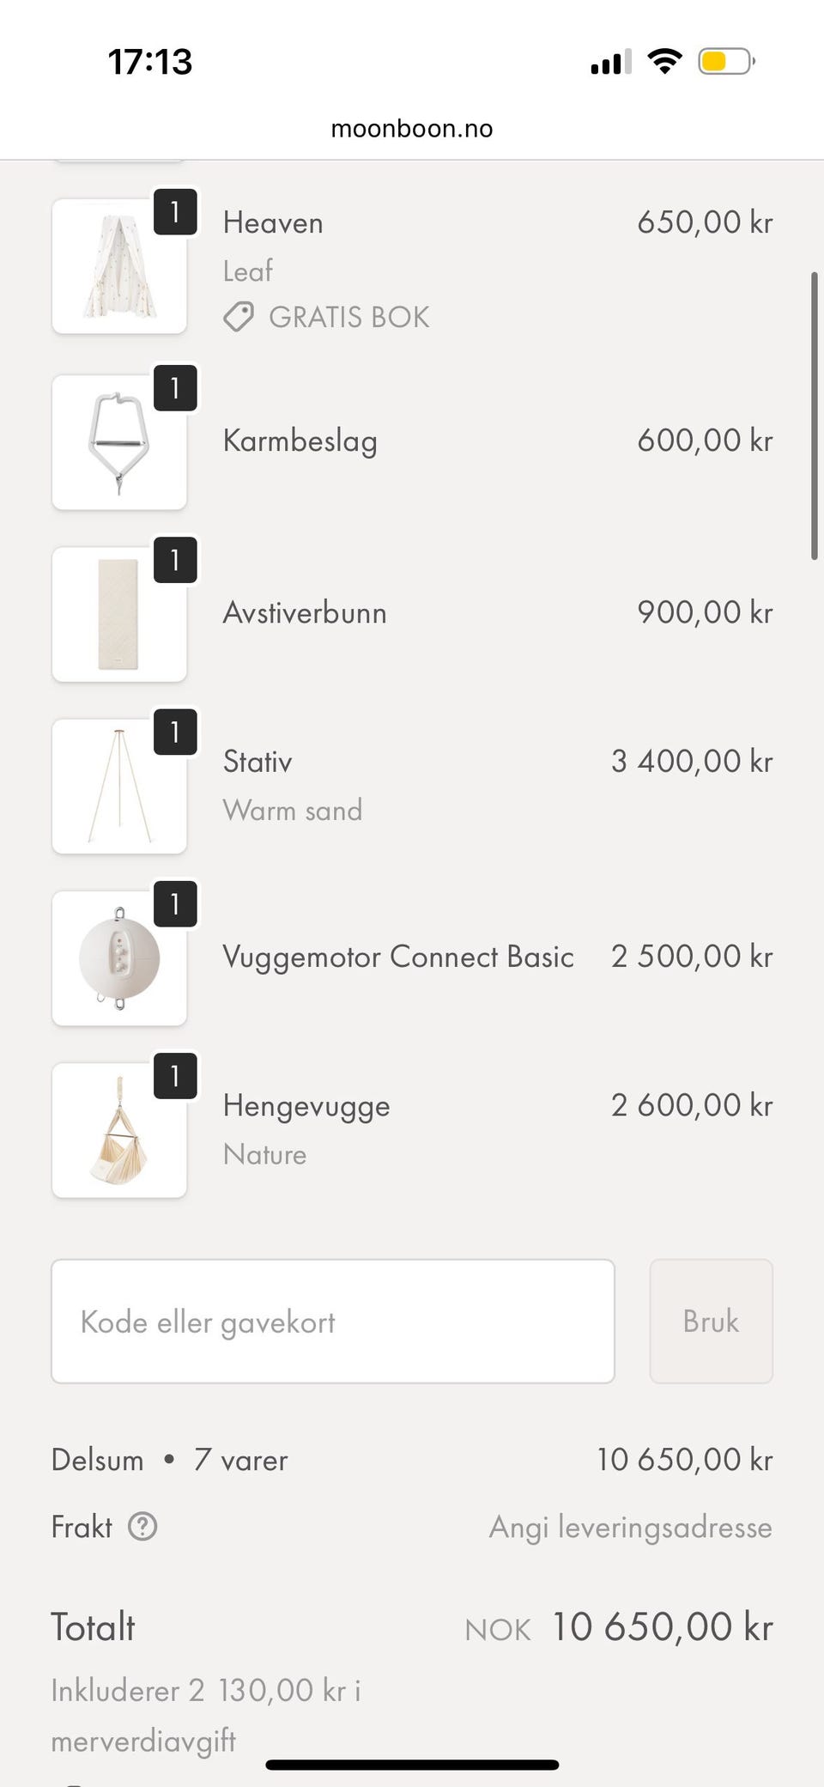
Task: Tap the Heaven canopy product thumbnail
Action: click(x=119, y=266)
